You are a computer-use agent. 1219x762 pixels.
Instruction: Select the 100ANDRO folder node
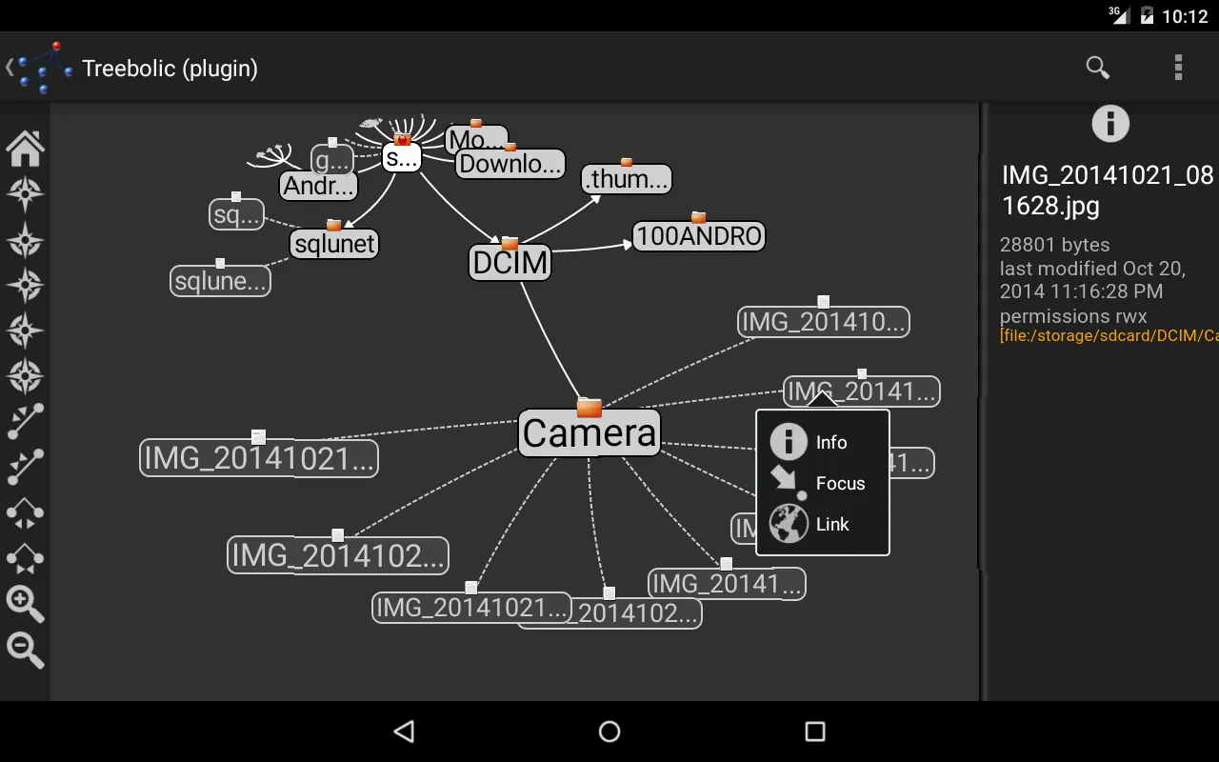coord(699,235)
